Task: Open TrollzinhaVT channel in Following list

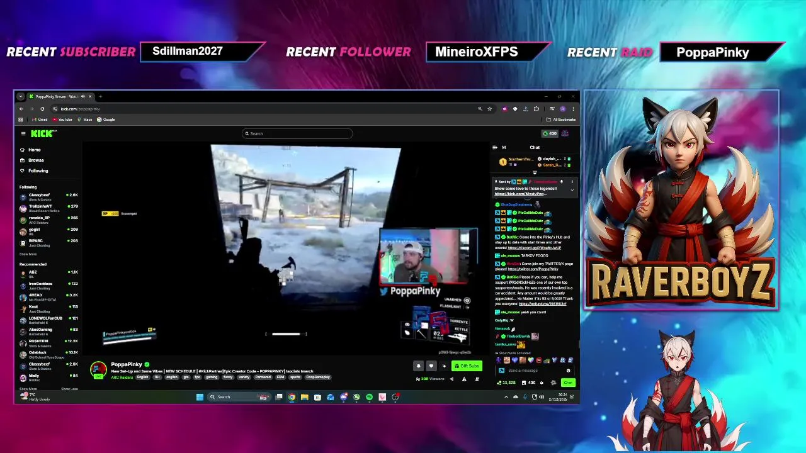Action: click(x=49, y=208)
